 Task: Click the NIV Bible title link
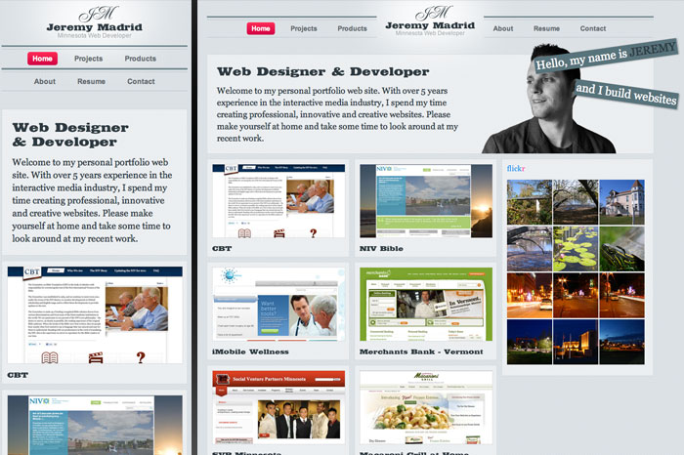381,248
